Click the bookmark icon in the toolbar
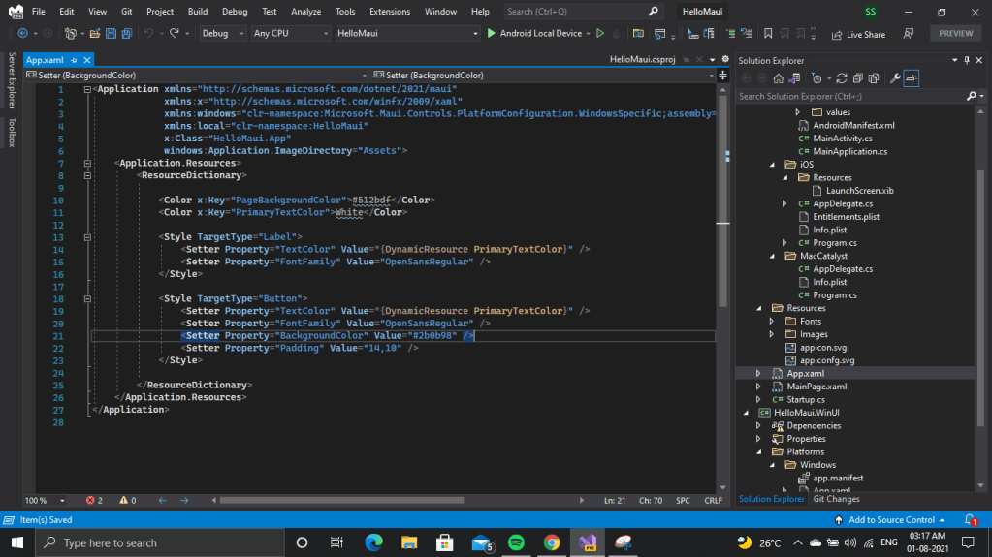 (x=767, y=33)
